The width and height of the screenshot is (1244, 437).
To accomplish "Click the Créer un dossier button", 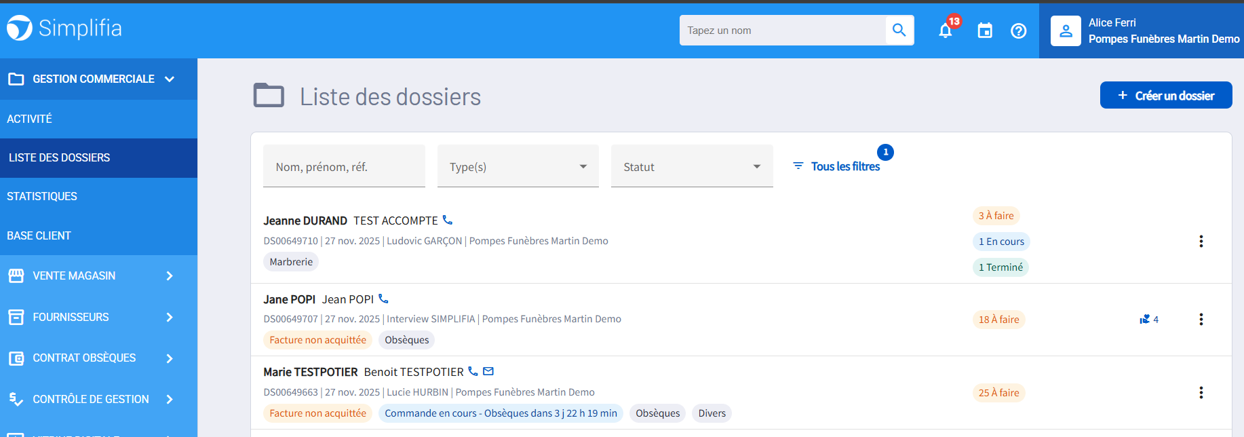I will pyautogui.click(x=1165, y=96).
